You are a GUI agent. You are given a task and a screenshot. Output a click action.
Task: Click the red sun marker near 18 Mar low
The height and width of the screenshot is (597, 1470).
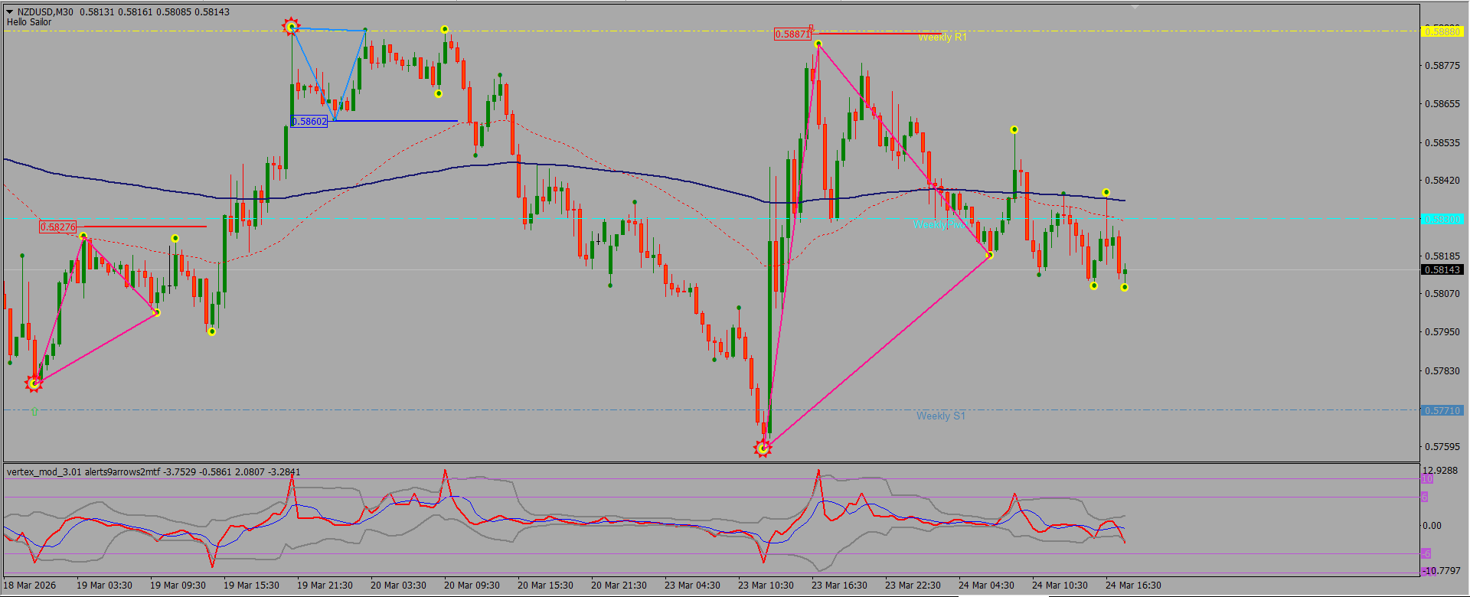point(34,383)
